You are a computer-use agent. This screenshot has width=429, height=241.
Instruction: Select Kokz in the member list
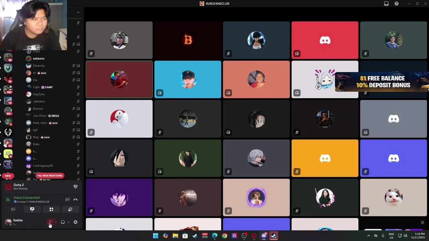(x=36, y=144)
